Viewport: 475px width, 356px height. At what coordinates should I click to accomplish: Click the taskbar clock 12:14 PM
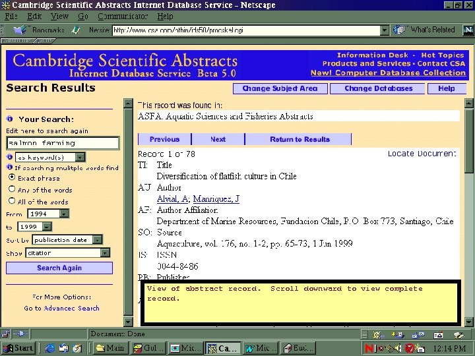449,349
